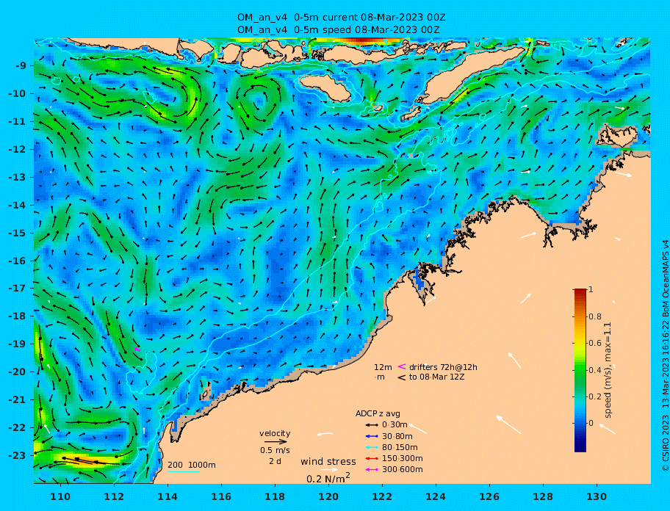Click the 'velocity' legend label
Viewport: 670px width, 511px height.
pos(275,433)
